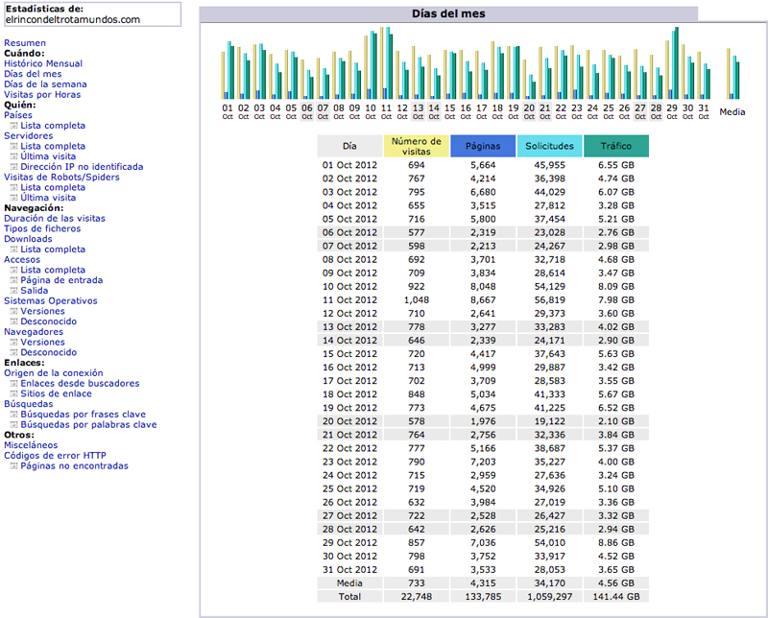Click the icon beside Enlaces desde buscadores

(x=14, y=384)
